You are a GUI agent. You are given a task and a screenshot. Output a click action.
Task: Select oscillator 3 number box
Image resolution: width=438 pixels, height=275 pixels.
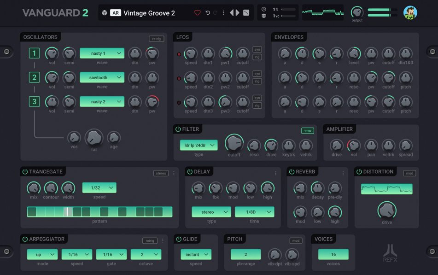click(x=34, y=101)
